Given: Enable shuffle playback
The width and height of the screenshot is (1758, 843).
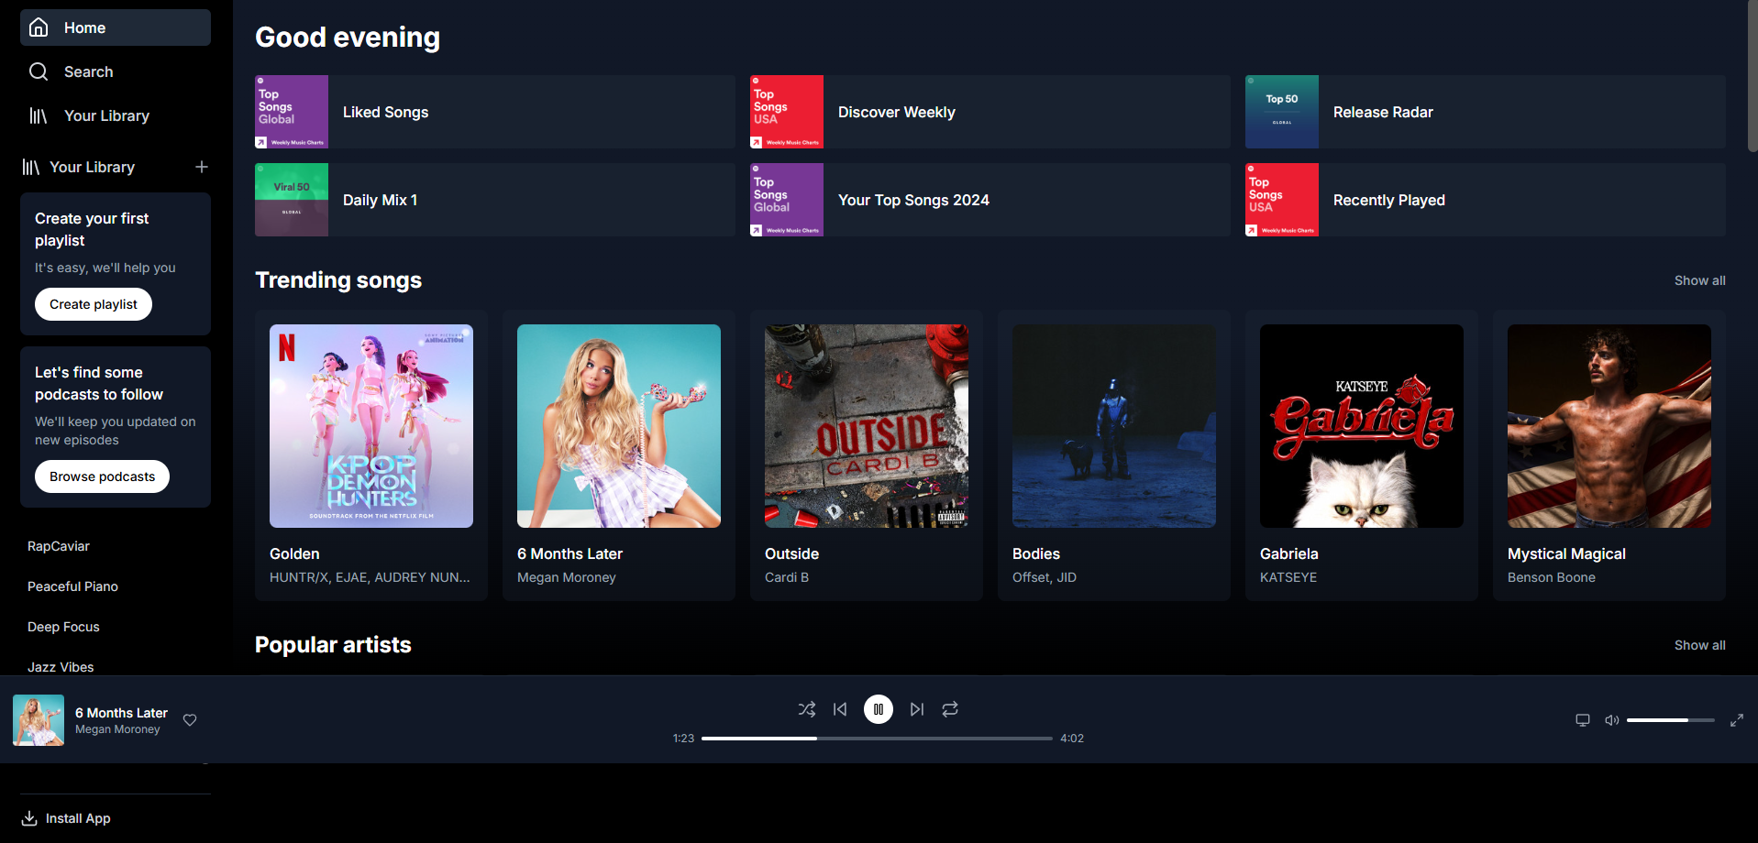Looking at the screenshot, I should click(x=806, y=708).
